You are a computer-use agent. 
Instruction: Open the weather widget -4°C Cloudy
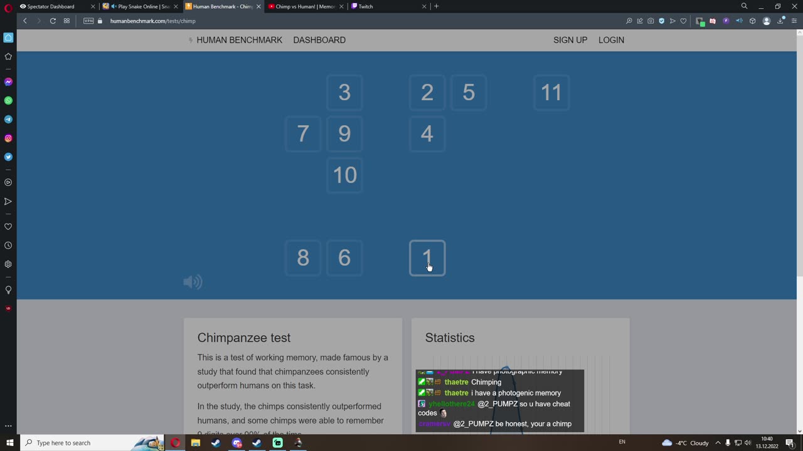685,443
